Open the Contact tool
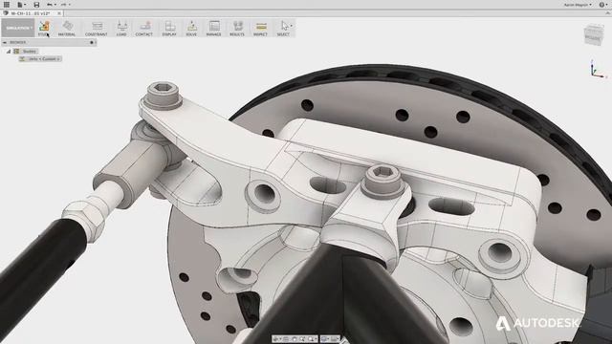The image size is (612, 344). (144, 28)
